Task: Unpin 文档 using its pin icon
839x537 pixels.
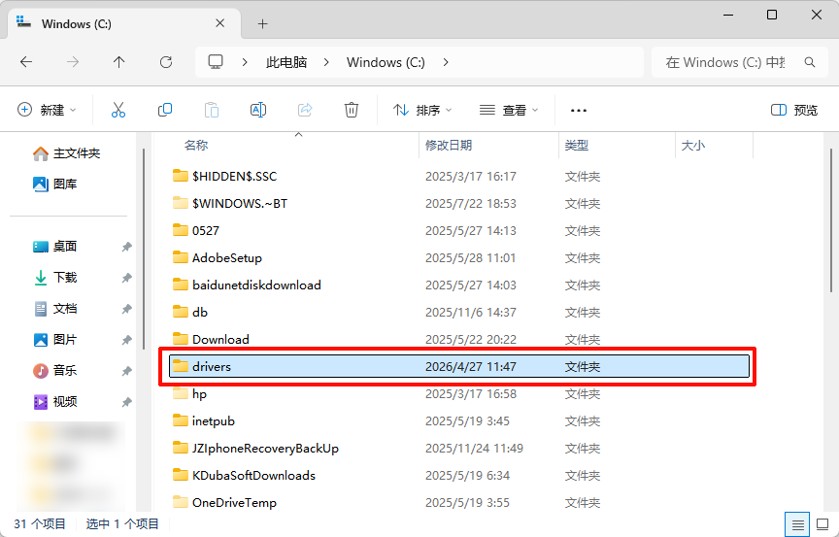Action: click(127, 309)
